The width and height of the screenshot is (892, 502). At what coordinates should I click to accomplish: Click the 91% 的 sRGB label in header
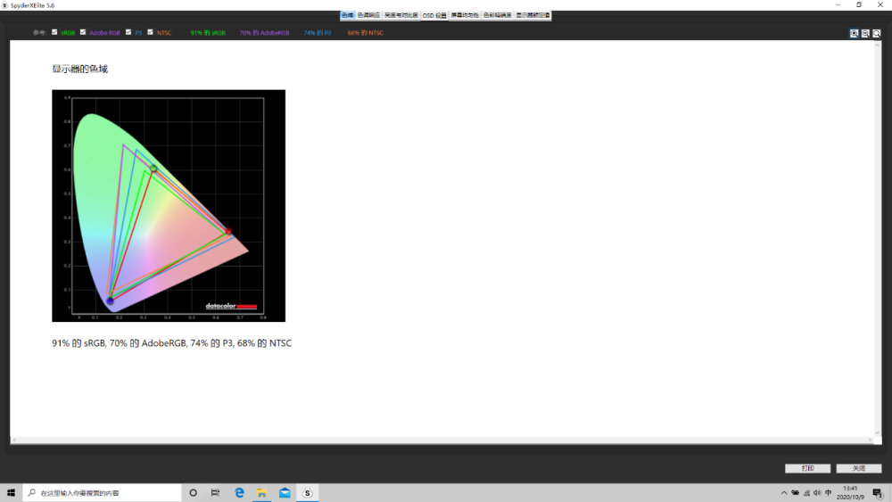tap(208, 33)
